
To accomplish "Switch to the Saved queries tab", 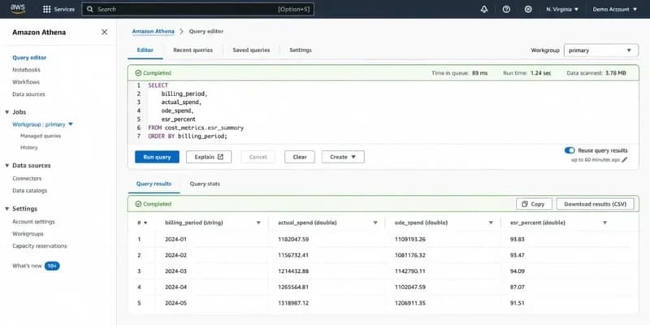I will 251,50.
